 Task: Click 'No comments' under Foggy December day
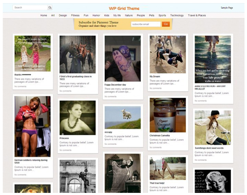click(111, 96)
